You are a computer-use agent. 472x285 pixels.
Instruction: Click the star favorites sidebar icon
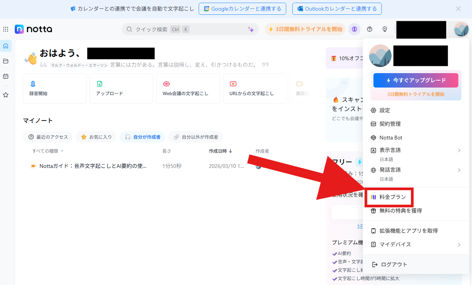(6, 95)
